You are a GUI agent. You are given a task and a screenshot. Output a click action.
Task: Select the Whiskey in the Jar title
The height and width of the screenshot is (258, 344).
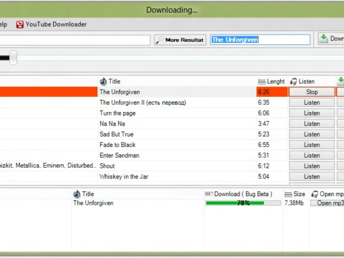coord(124,176)
